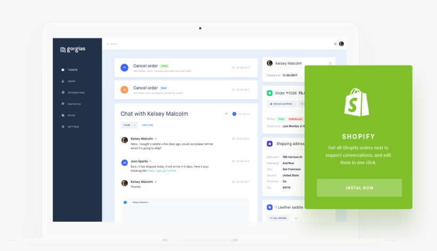Open the user profile avatar at top right
The image size is (437, 251).
click(x=342, y=44)
